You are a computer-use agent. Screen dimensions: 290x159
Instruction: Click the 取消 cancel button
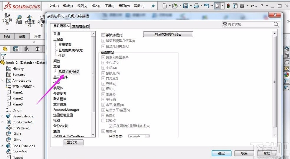(x=244, y=153)
